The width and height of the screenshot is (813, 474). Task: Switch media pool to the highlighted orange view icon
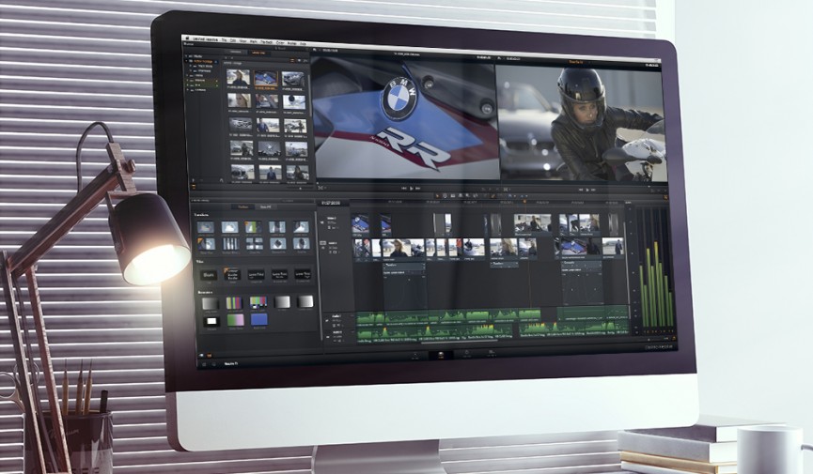coord(292,61)
